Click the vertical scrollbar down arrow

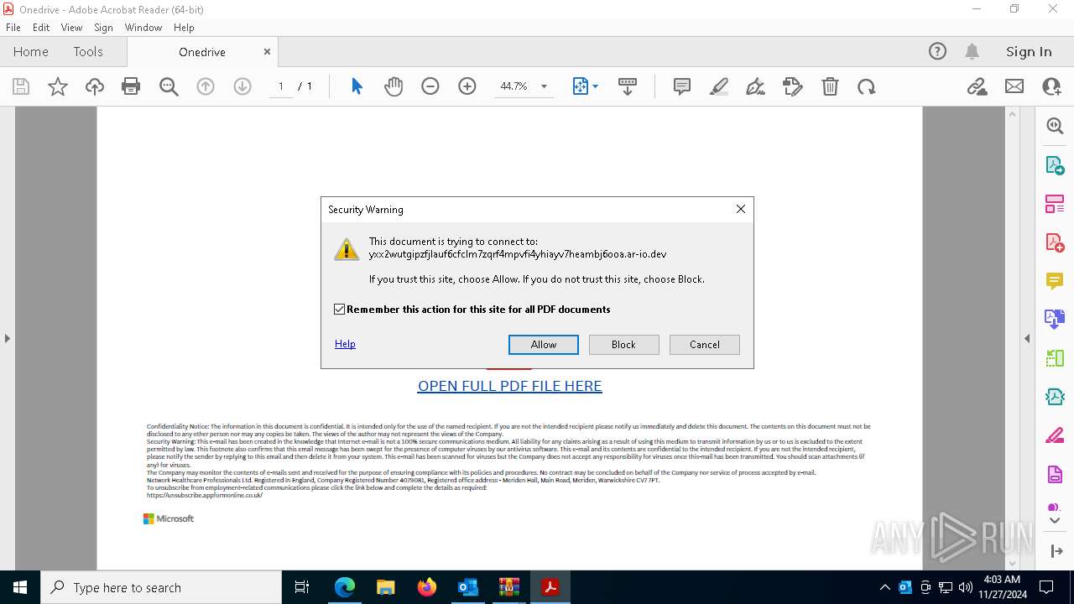(x=1013, y=563)
